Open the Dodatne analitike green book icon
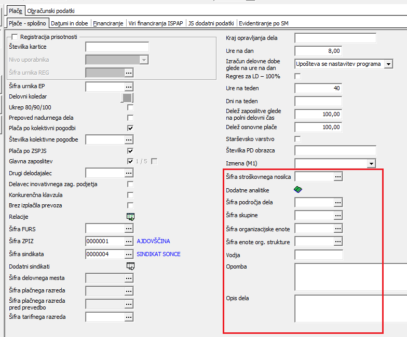The width and height of the screenshot is (407, 337). coord(298,190)
